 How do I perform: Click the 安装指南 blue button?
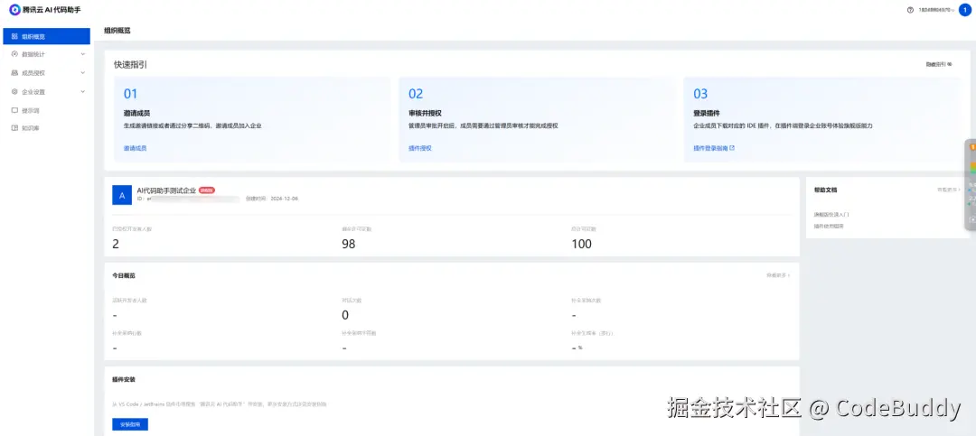130,424
